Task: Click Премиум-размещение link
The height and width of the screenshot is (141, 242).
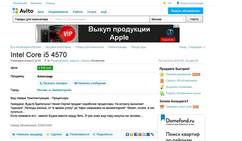Action: [179, 74]
